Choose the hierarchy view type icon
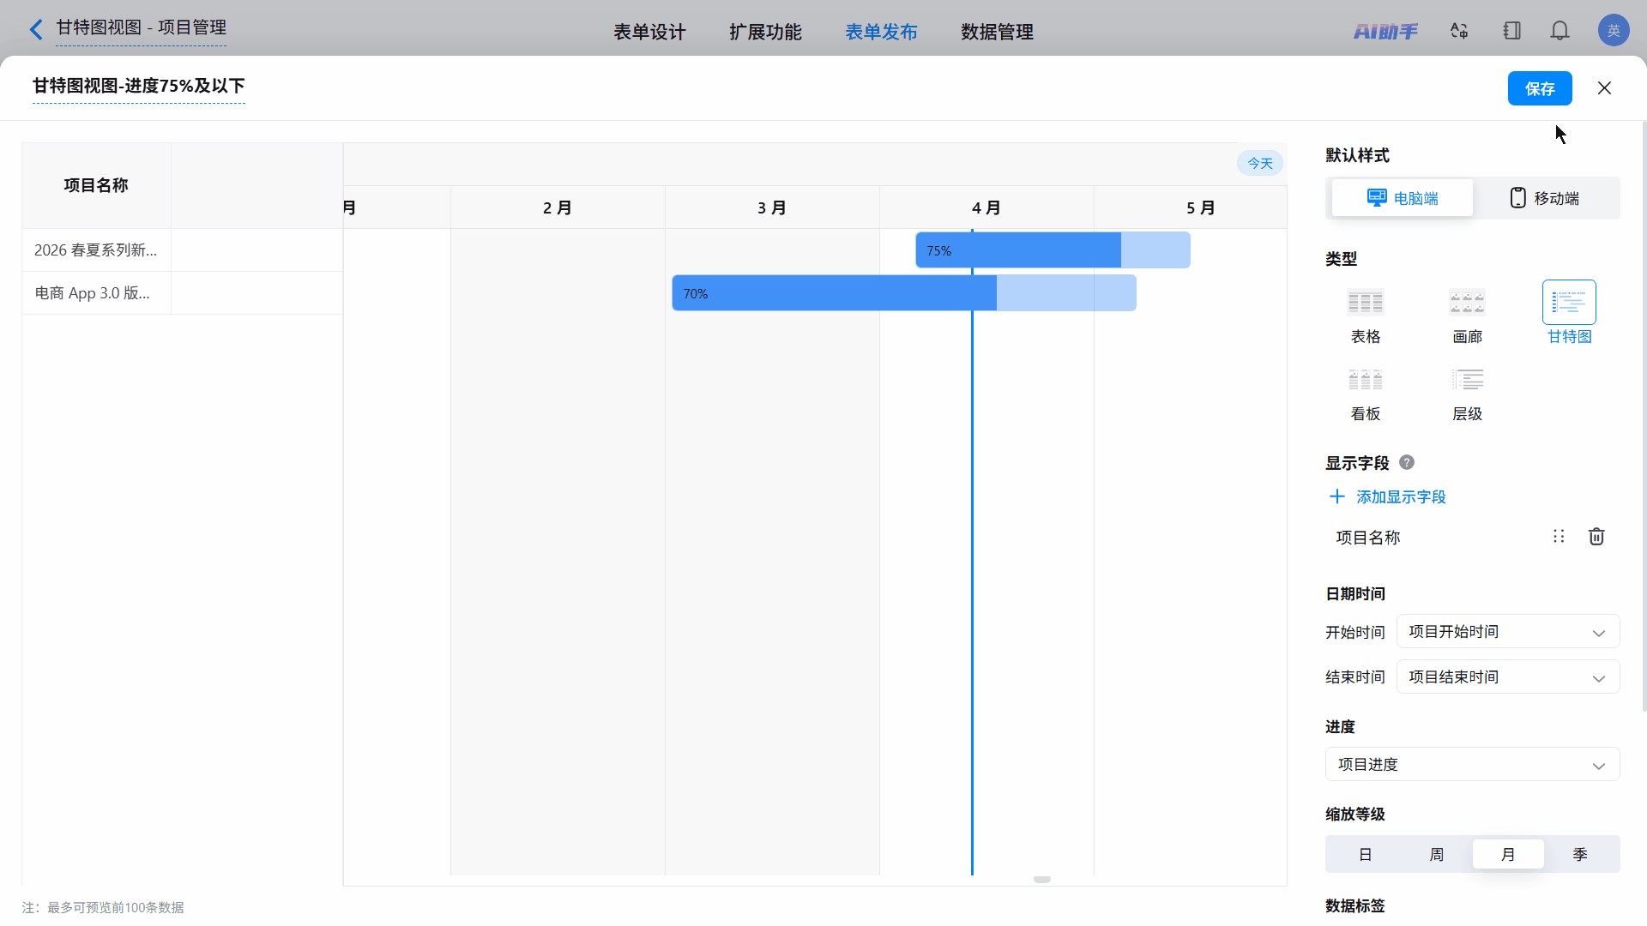 tap(1467, 380)
